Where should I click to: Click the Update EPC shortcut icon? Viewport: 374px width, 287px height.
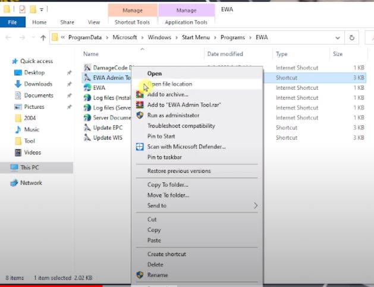coord(87,128)
